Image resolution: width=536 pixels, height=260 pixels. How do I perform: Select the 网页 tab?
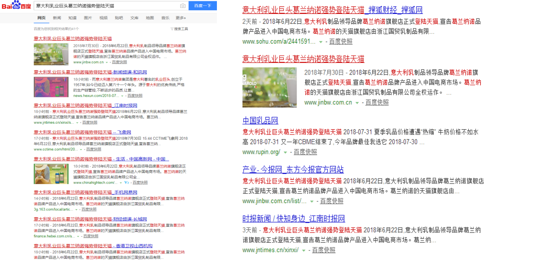(x=42, y=18)
